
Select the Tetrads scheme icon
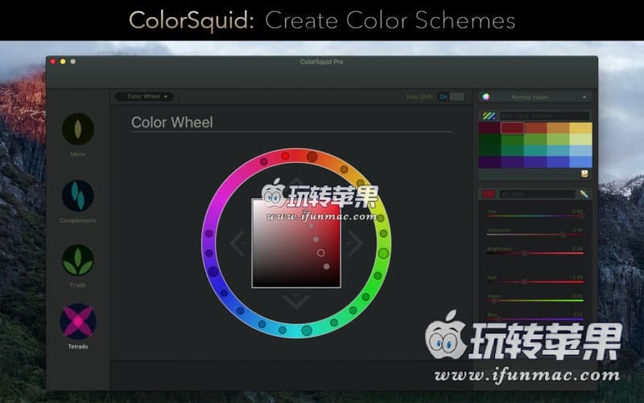tap(78, 322)
